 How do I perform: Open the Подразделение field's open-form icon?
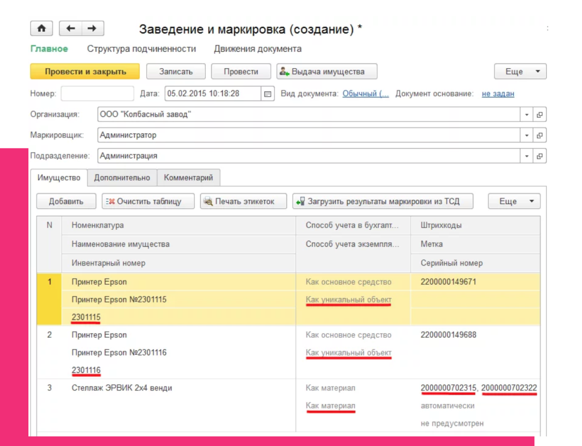tap(539, 156)
